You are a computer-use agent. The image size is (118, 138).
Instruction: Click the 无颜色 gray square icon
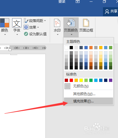tap(67, 86)
